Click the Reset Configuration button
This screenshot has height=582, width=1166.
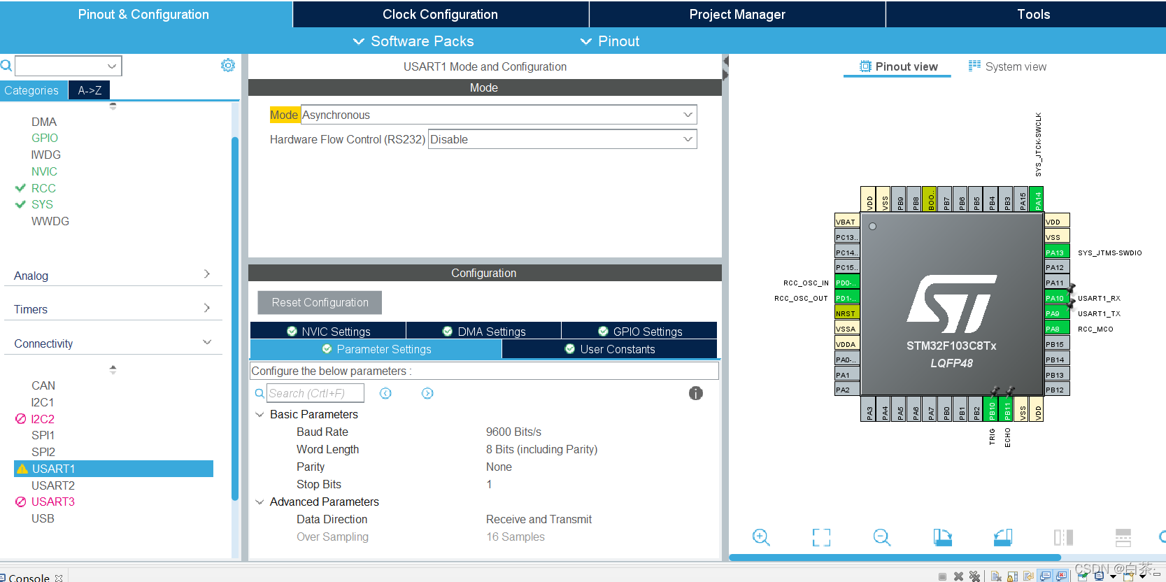point(320,302)
